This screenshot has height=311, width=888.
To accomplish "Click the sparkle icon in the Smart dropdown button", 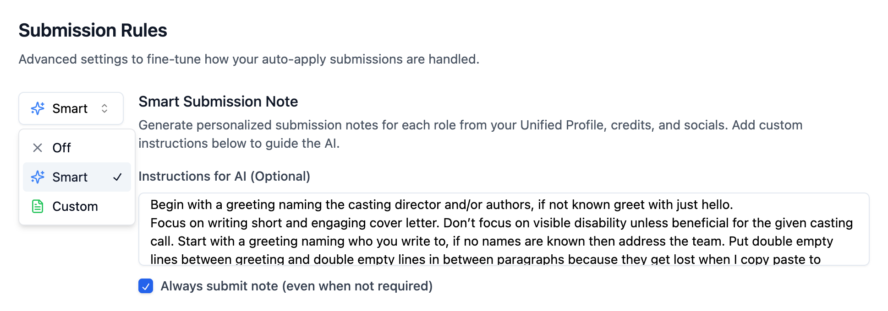I will [38, 108].
